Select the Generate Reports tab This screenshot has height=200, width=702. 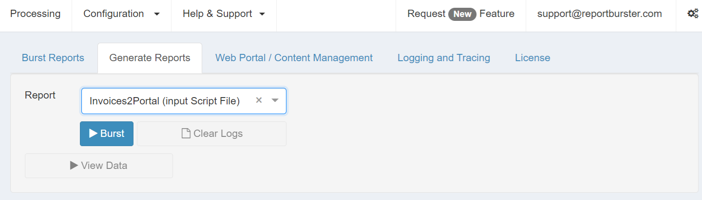click(150, 58)
